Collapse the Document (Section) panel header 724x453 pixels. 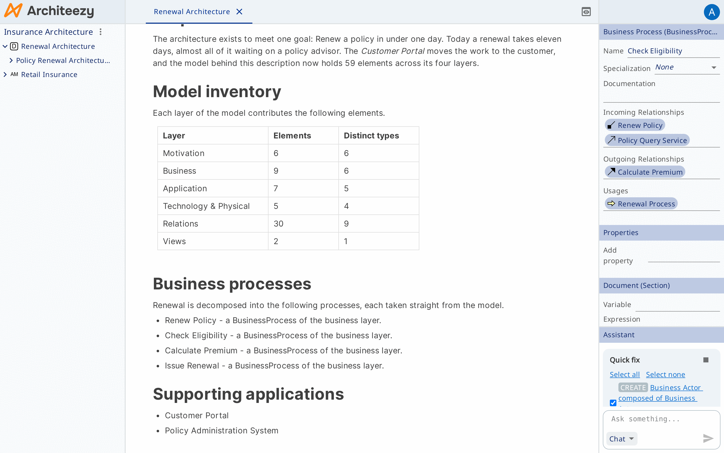pyautogui.click(x=661, y=285)
